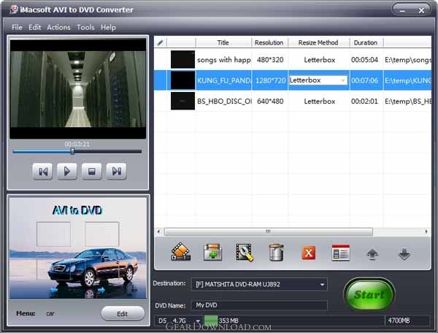Click the right chapter placeholder in menu preview
The width and height of the screenshot is (438, 333).
coord(102,234)
